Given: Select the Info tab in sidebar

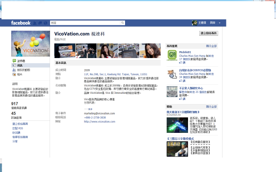Looking at the screenshot, I should coord(31,65).
